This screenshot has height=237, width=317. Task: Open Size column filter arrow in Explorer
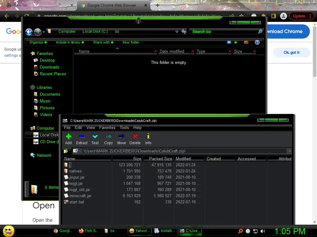tap(254, 52)
